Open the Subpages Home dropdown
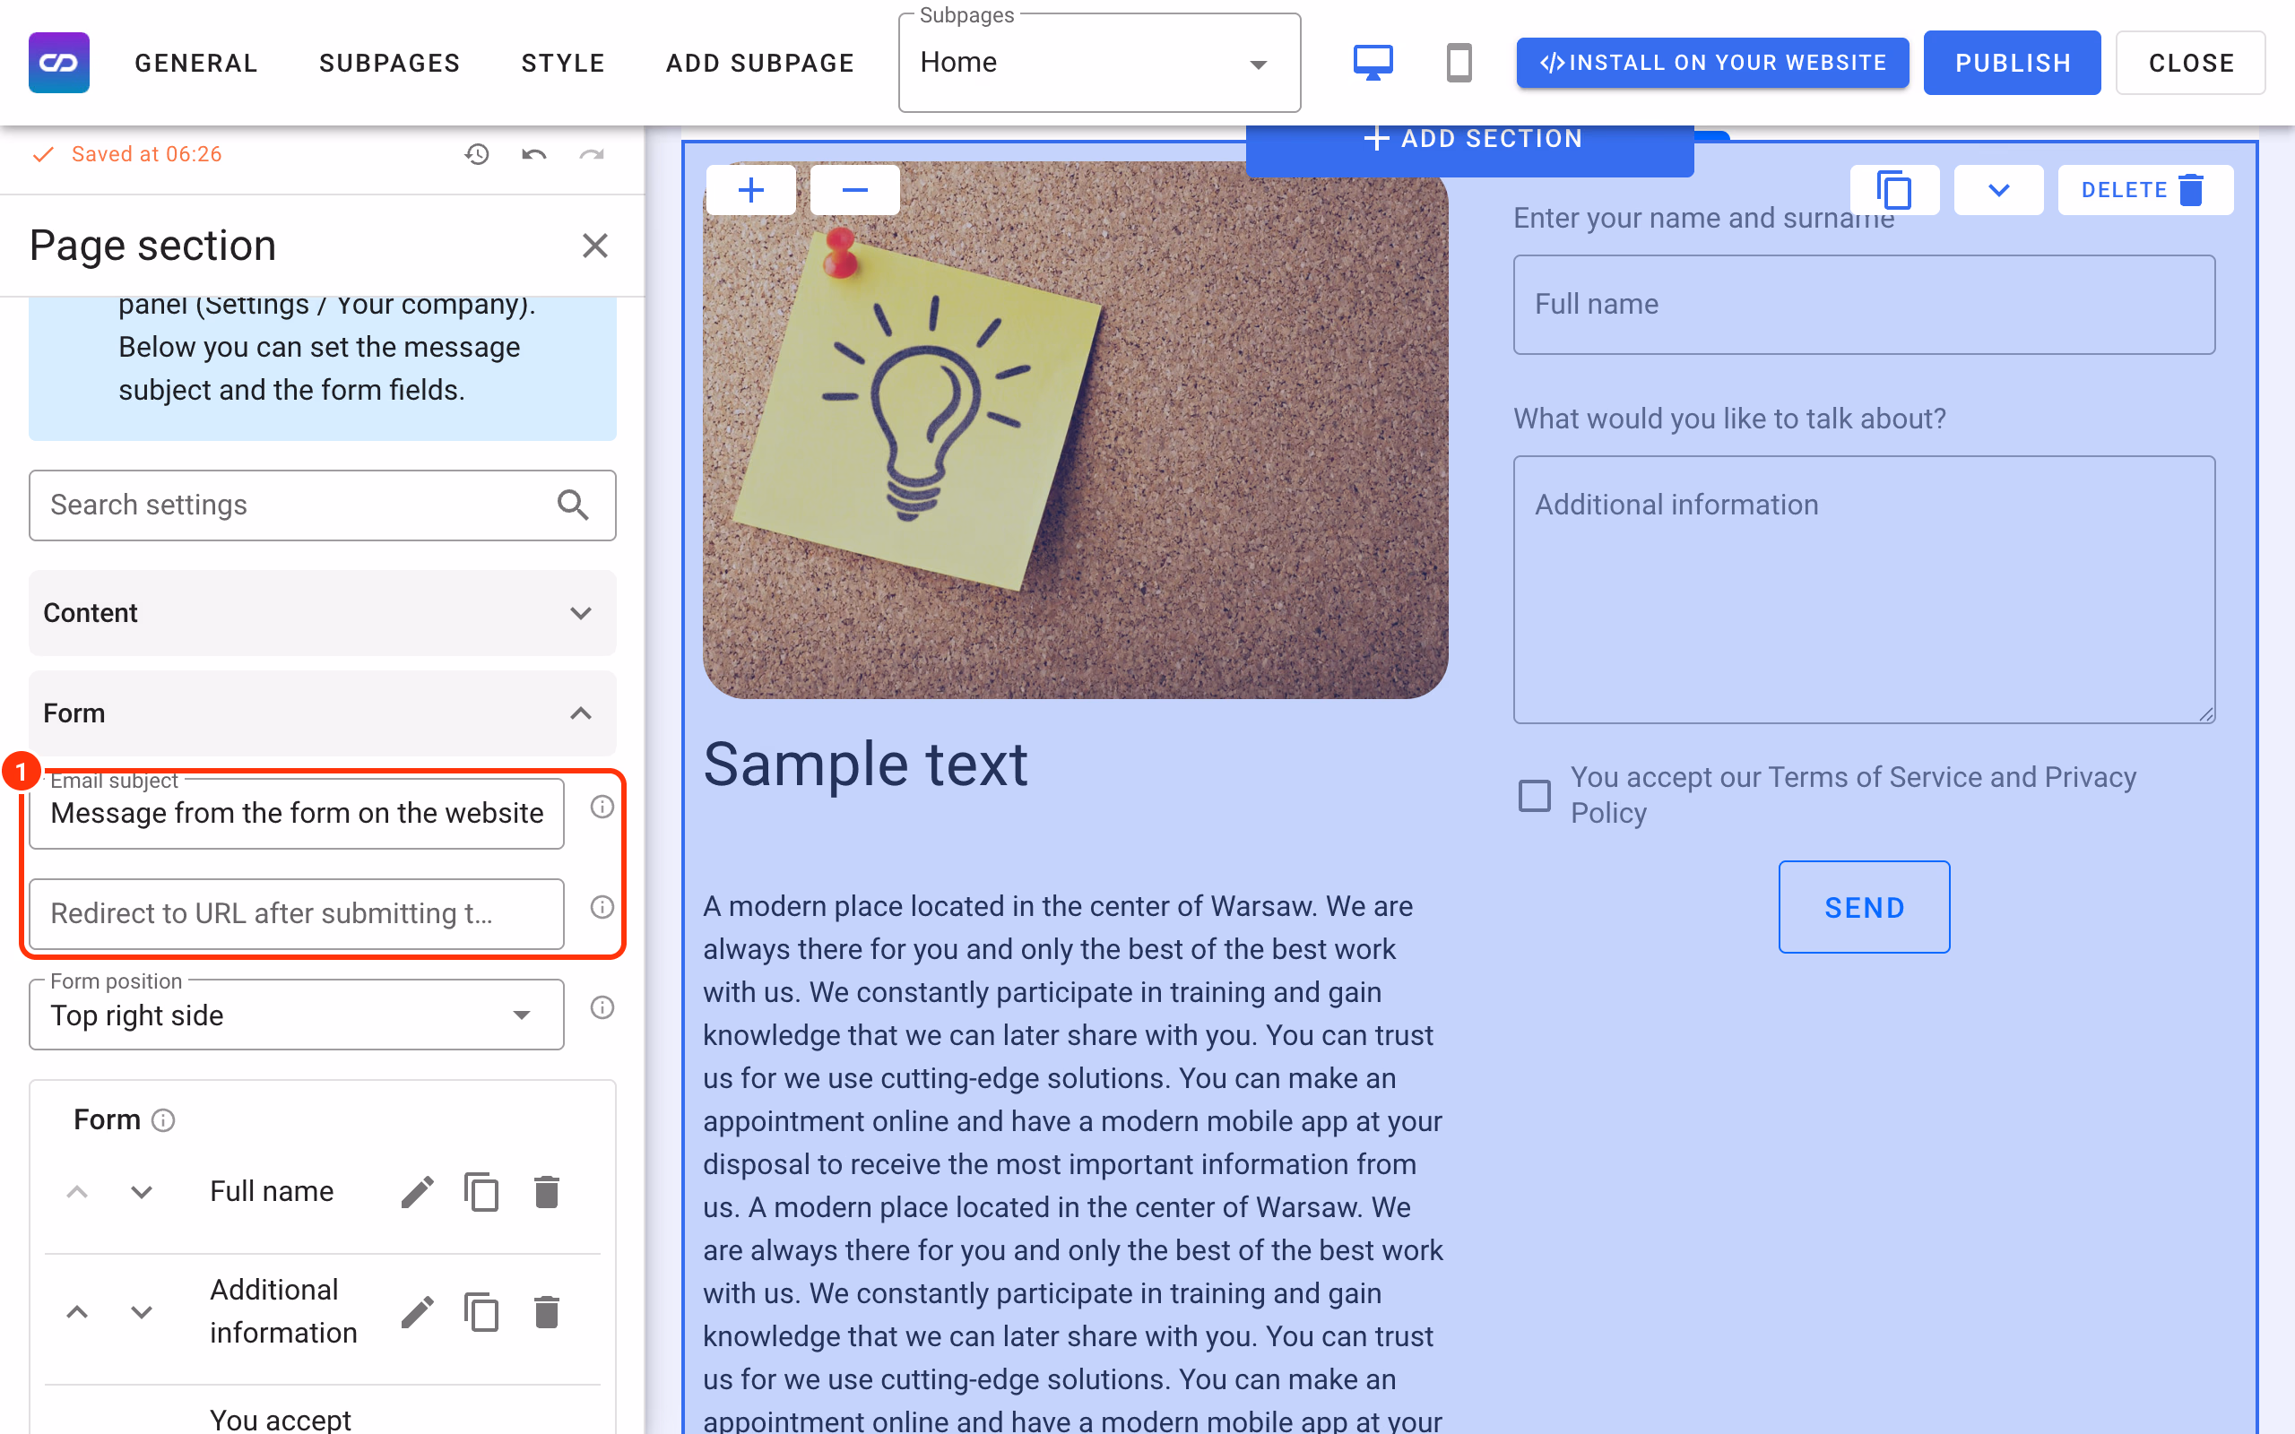Viewport: 2295px width, 1434px height. (x=1099, y=63)
